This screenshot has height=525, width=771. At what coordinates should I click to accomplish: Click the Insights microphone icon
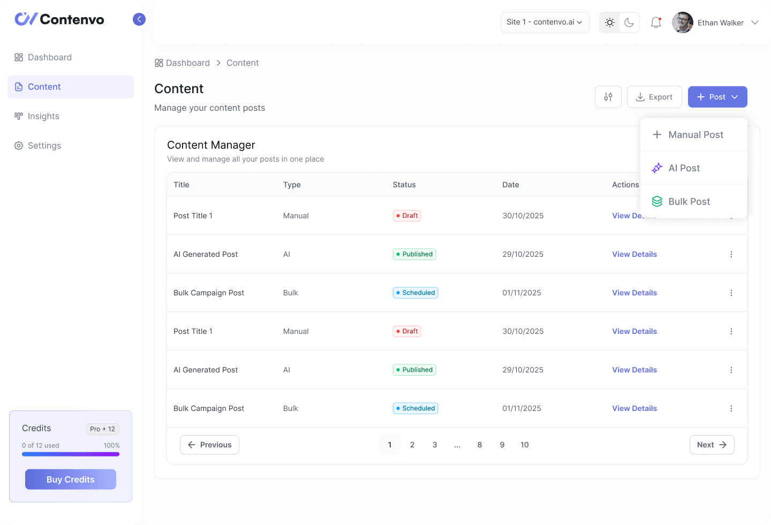tap(18, 116)
